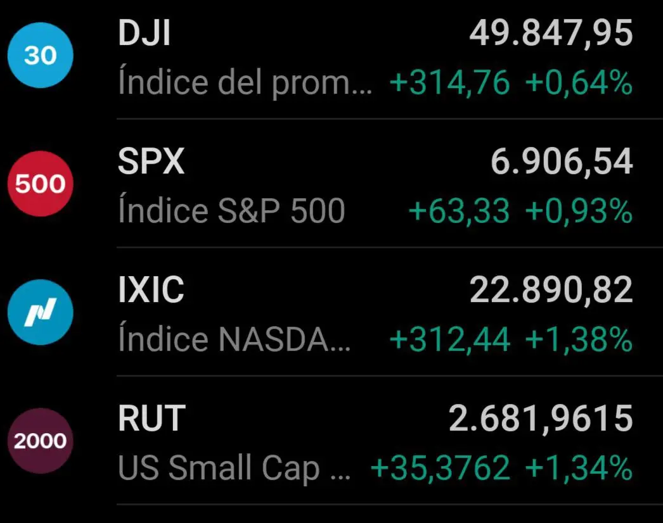Tap the Índice S&P 500 description
This screenshot has height=523, width=663.
(231, 211)
